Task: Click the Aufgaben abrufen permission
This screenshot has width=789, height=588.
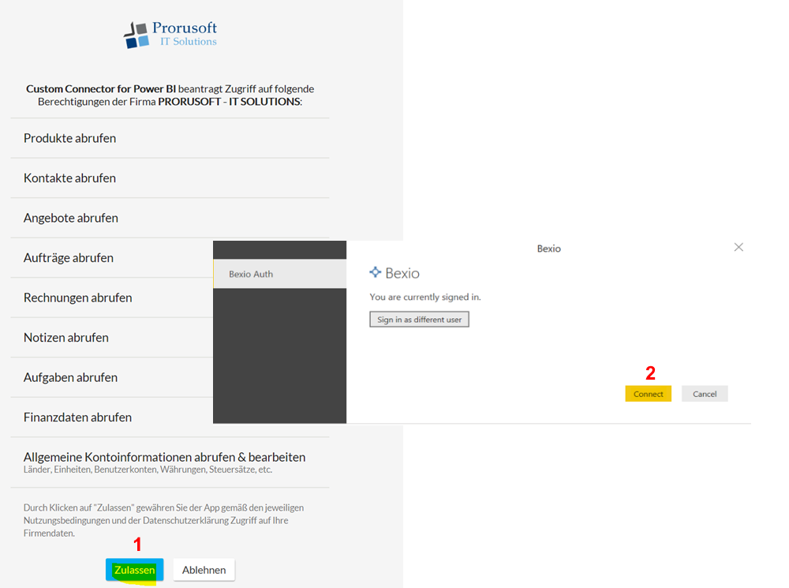Action: [70, 377]
